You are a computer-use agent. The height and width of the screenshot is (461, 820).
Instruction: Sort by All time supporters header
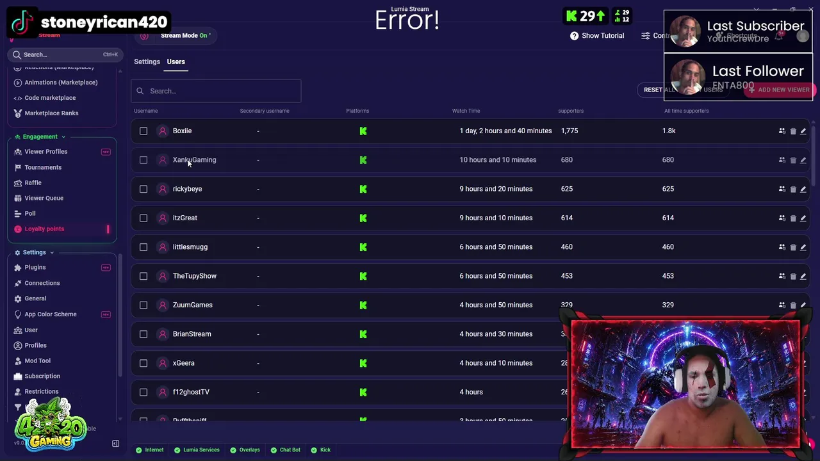[x=686, y=111]
